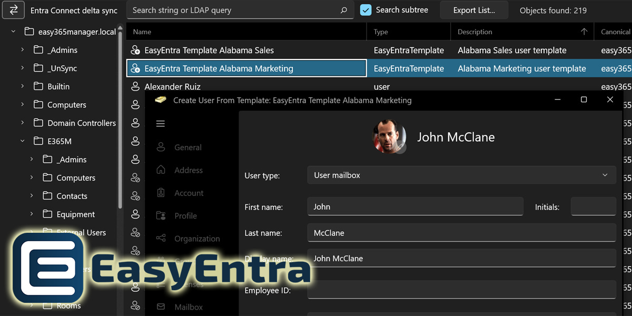Sort the list by Name column header
Screen dimensions: 632x316
(x=246, y=32)
